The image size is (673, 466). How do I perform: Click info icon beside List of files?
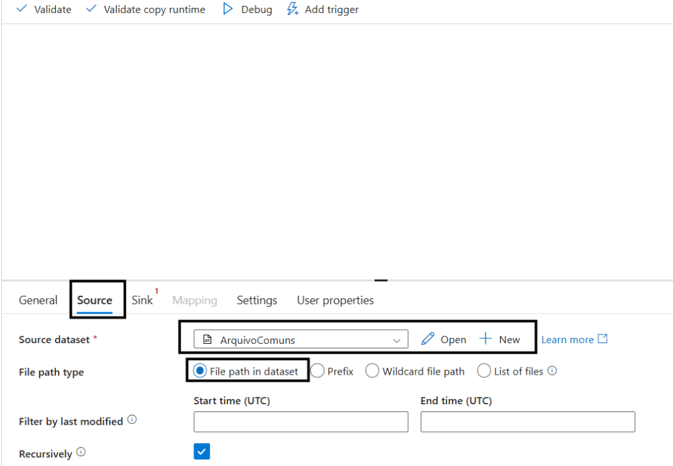point(552,371)
